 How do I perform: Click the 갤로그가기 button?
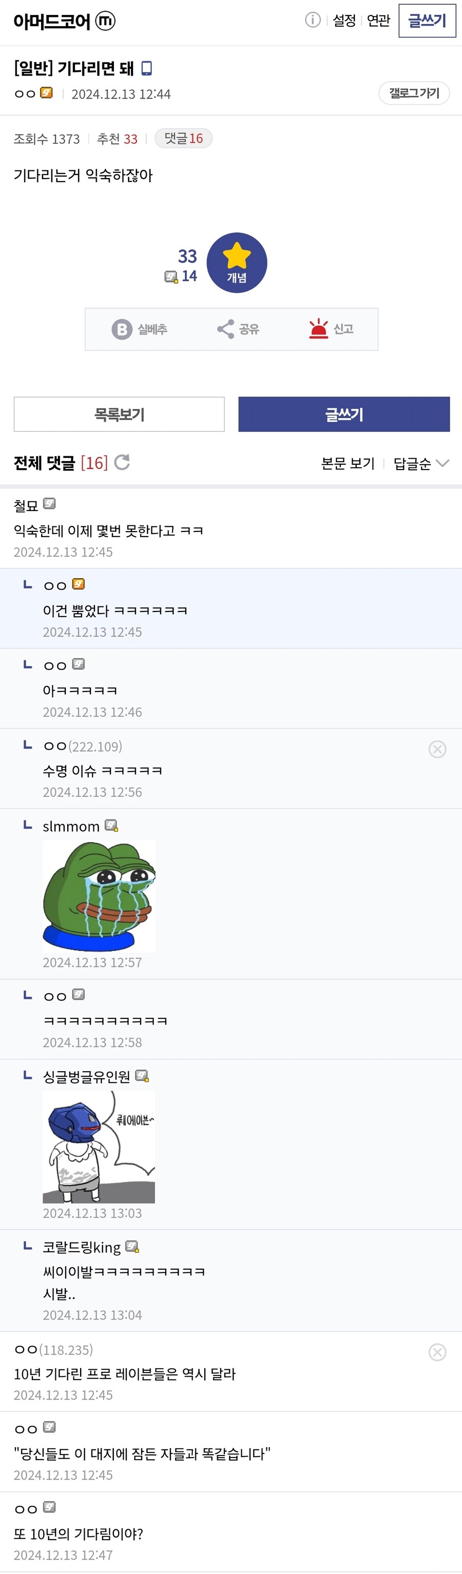click(x=413, y=93)
